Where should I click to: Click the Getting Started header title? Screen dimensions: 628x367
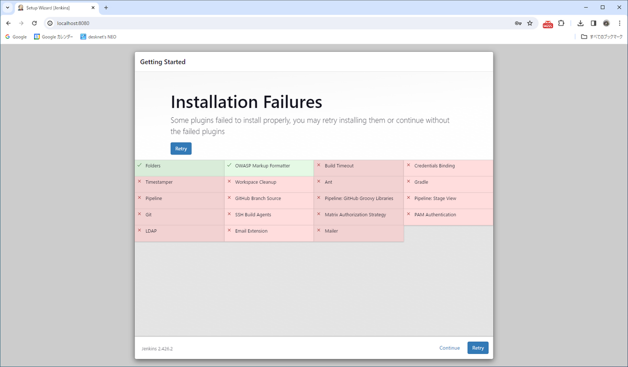point(163,62)
